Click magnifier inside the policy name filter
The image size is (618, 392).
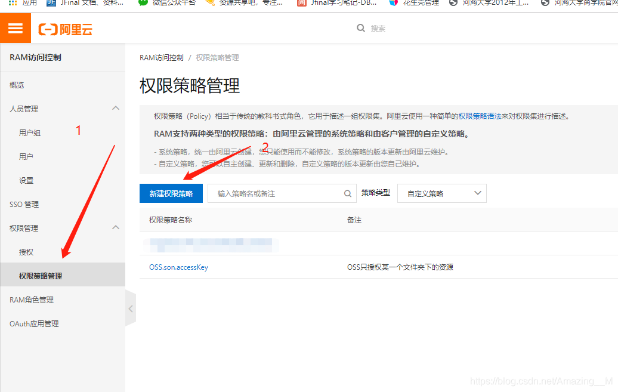pos(348,194)
